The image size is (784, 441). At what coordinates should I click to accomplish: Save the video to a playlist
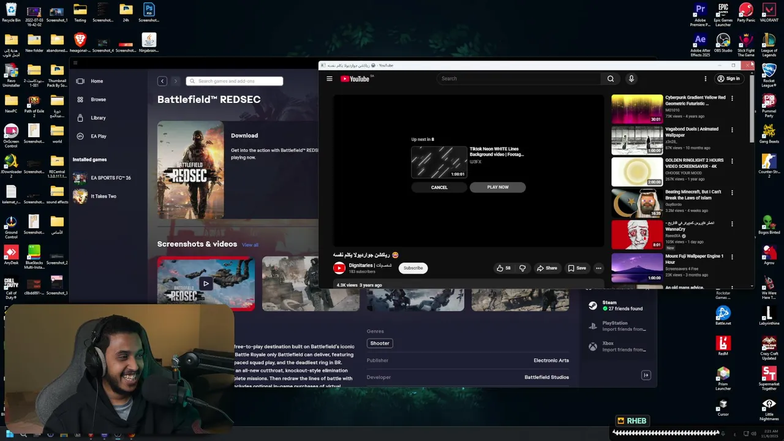[577, 268]
